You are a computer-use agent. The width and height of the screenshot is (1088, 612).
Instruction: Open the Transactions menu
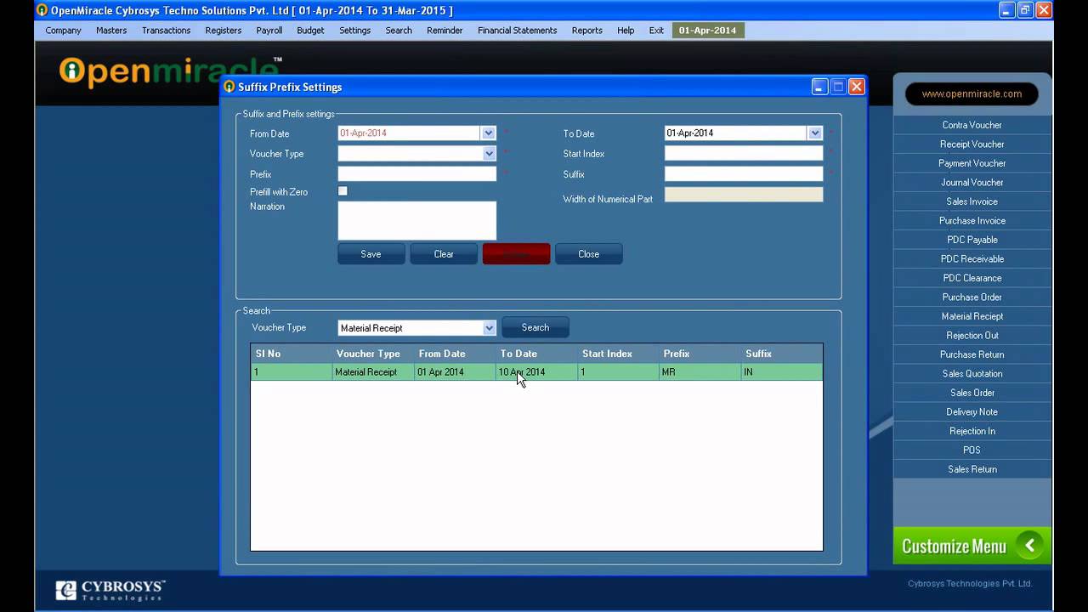[166, 31]
